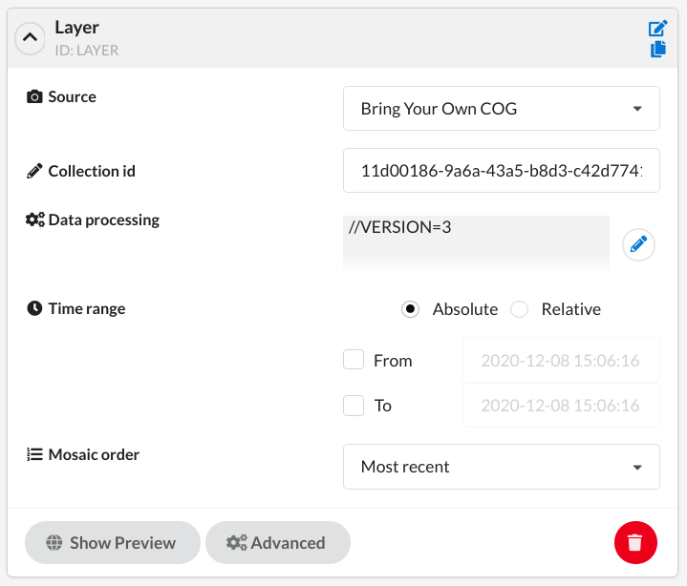Click the //VERSION=3 script text area
Image resolution: width=687 pixels, height=586 pixels.
click(476, 243)
